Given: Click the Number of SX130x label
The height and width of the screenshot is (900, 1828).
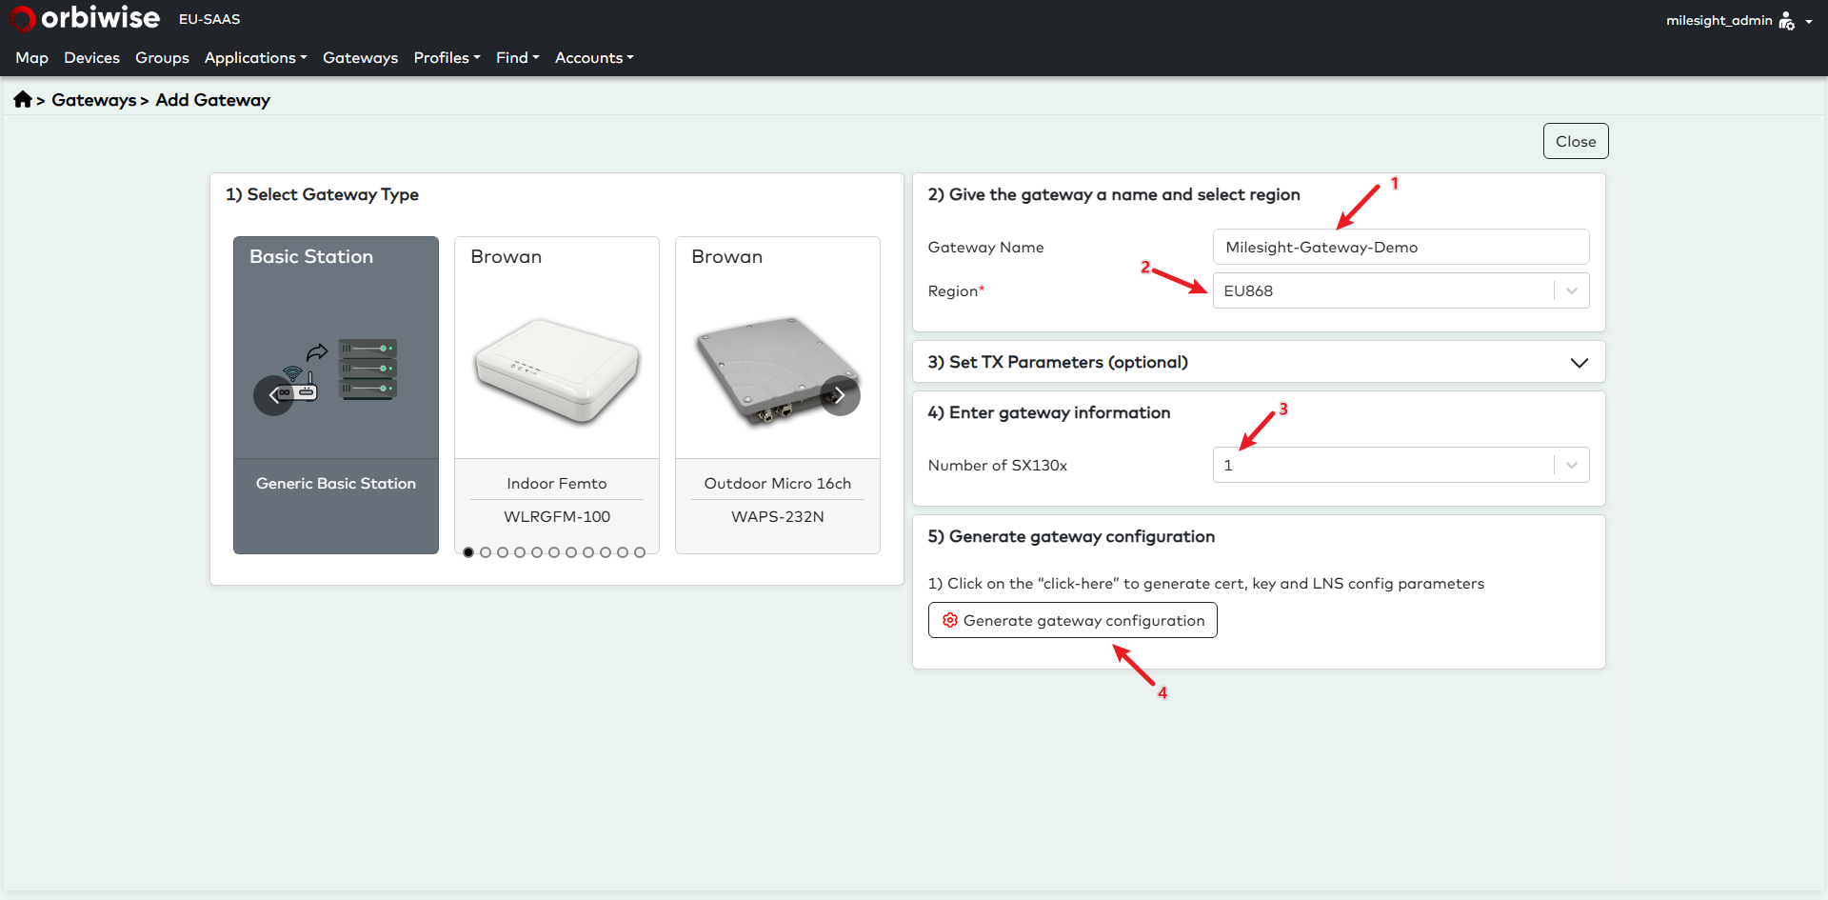Looking at the screenshot, I should (x=998, y=465).
